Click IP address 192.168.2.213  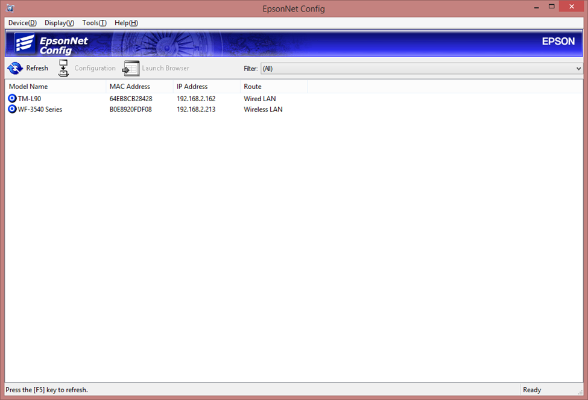196,110
